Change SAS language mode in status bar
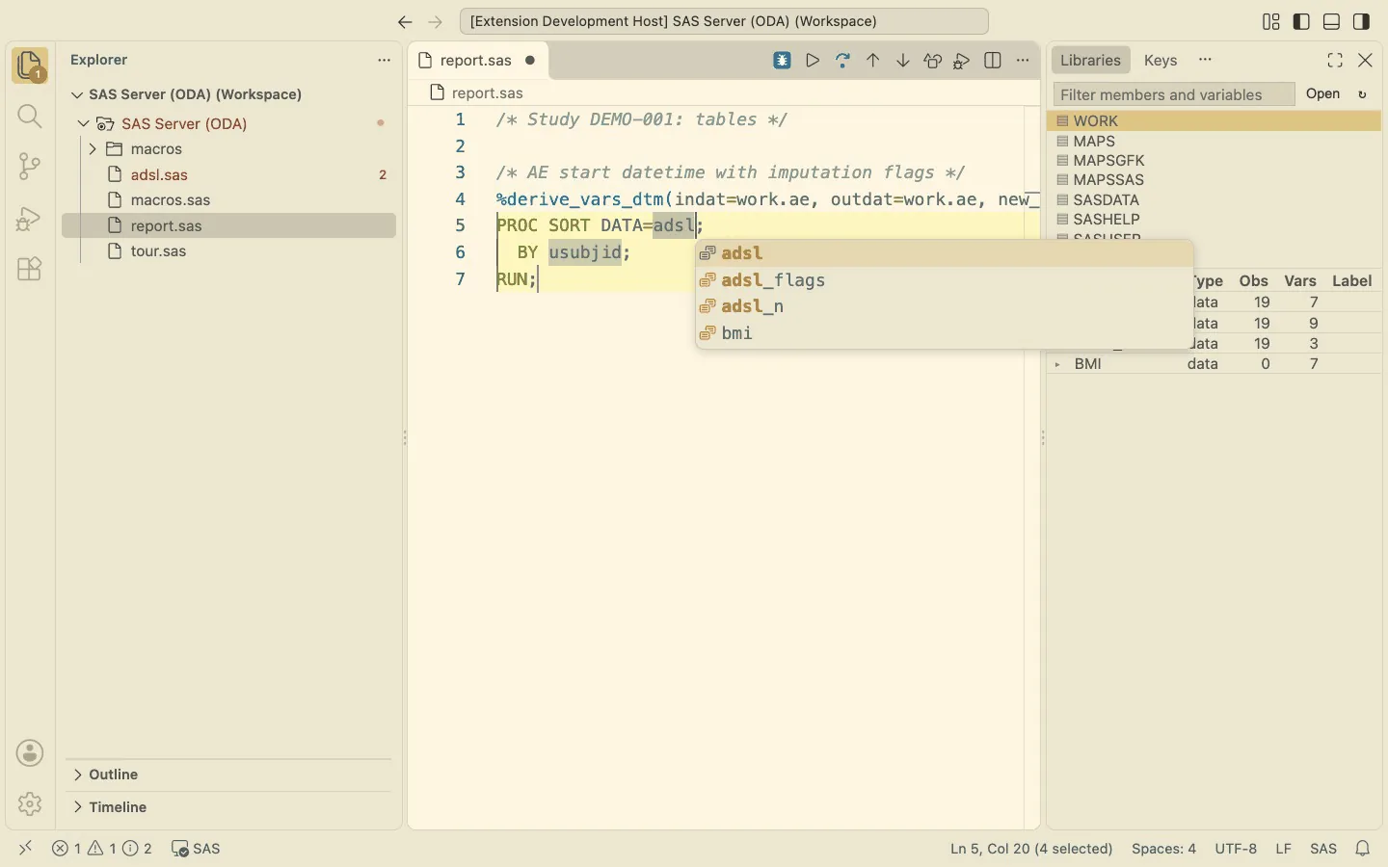The height and width of the screenshot is (867, 1388). coord(1324,849)
